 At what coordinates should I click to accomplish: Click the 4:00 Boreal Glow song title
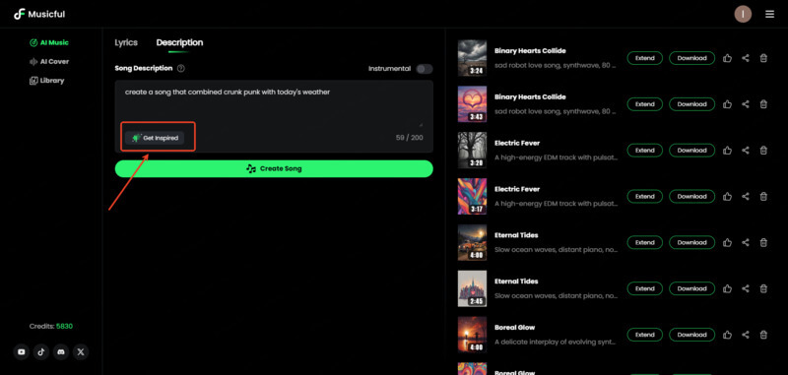pyautogui.click(x=514, y=328)
